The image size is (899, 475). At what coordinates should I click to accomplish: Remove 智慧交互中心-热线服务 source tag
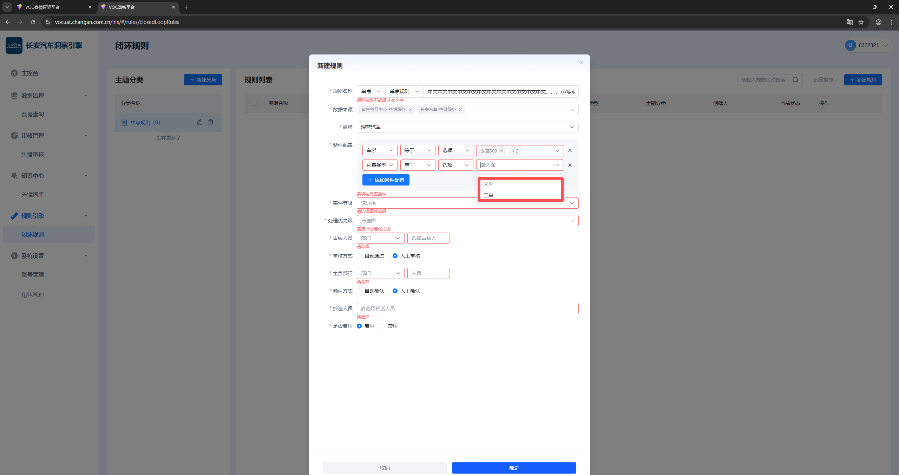pyautogui.click(x=410, y=110)
